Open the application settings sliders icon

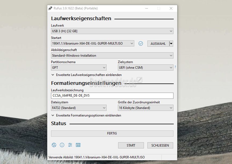tap(70, 145)
